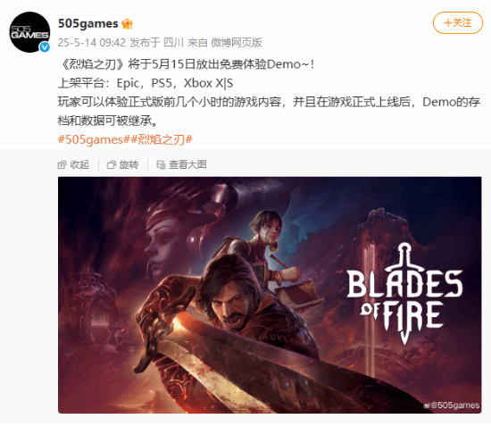
Task: Click the Weibo watermark on the image
Action: click(x=451, y=406)
